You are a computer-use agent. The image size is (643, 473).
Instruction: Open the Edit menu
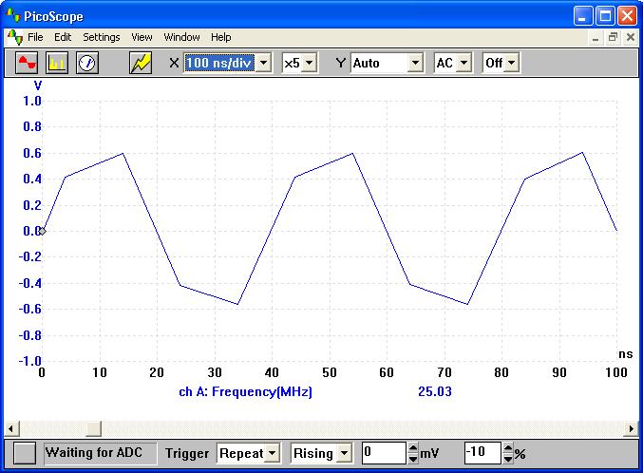(63, 37)
